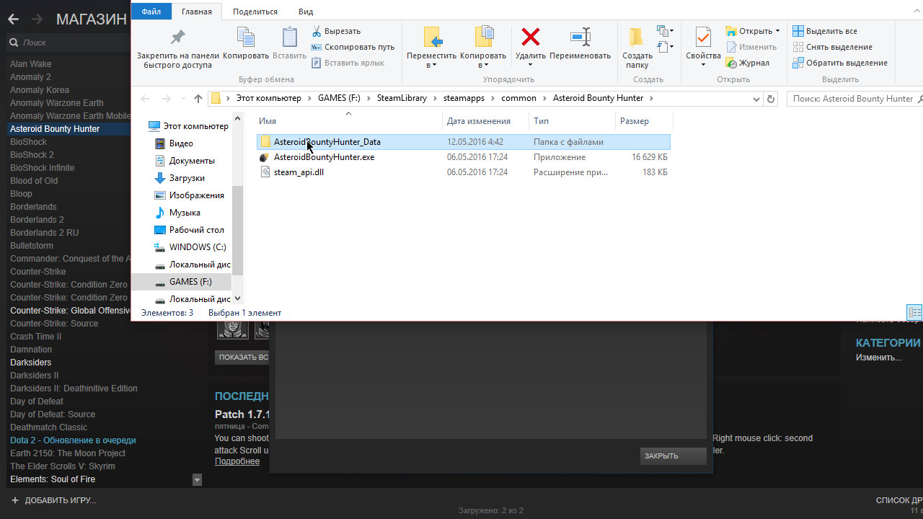Refresh the Explorer folder view
This screenshot has height=519, width=923.
(x=771, y=99)
